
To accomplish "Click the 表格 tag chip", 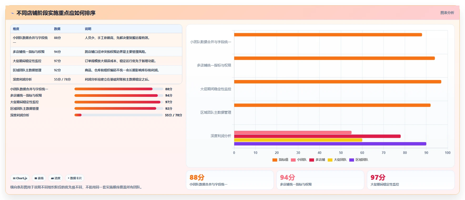I will (x=39, y=178).
